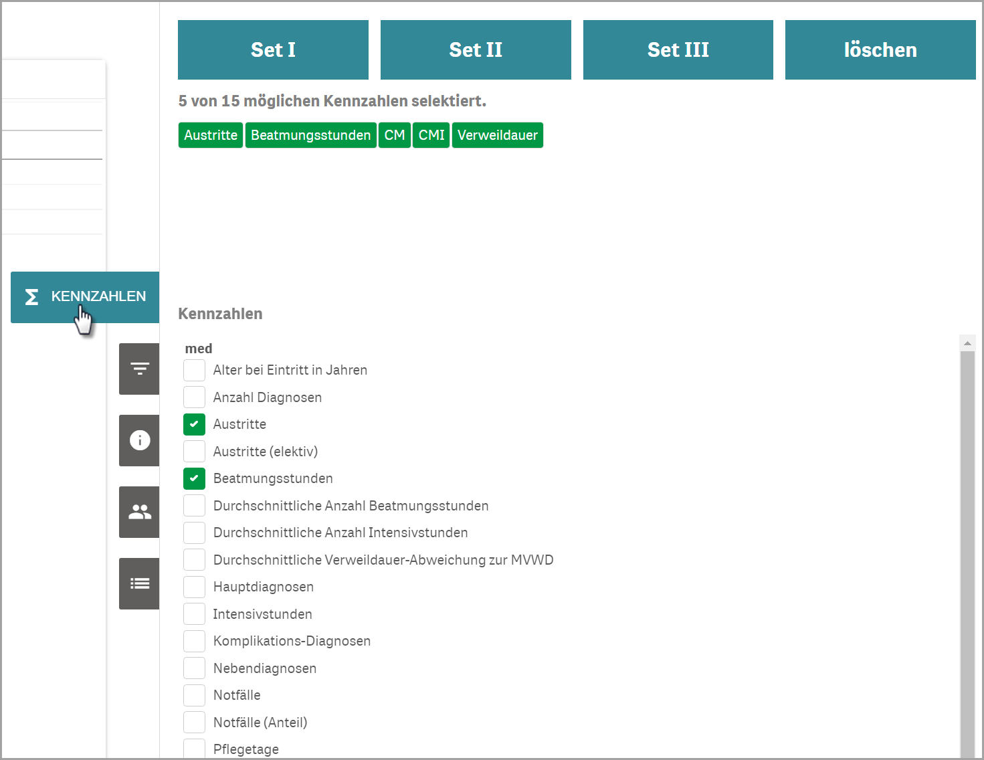The width and height of the screenshot is (984, 760).
Task: Choose the Set III preset
Action: (678, 50)
